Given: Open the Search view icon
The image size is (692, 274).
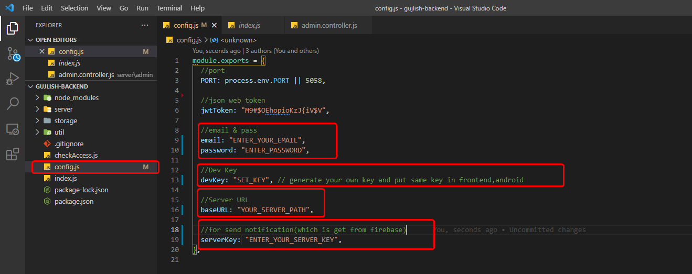Looking at the screenshot, I should click(x=13, y=104).
